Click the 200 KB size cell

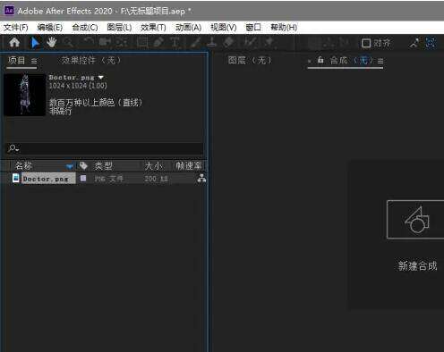[157, 179]
